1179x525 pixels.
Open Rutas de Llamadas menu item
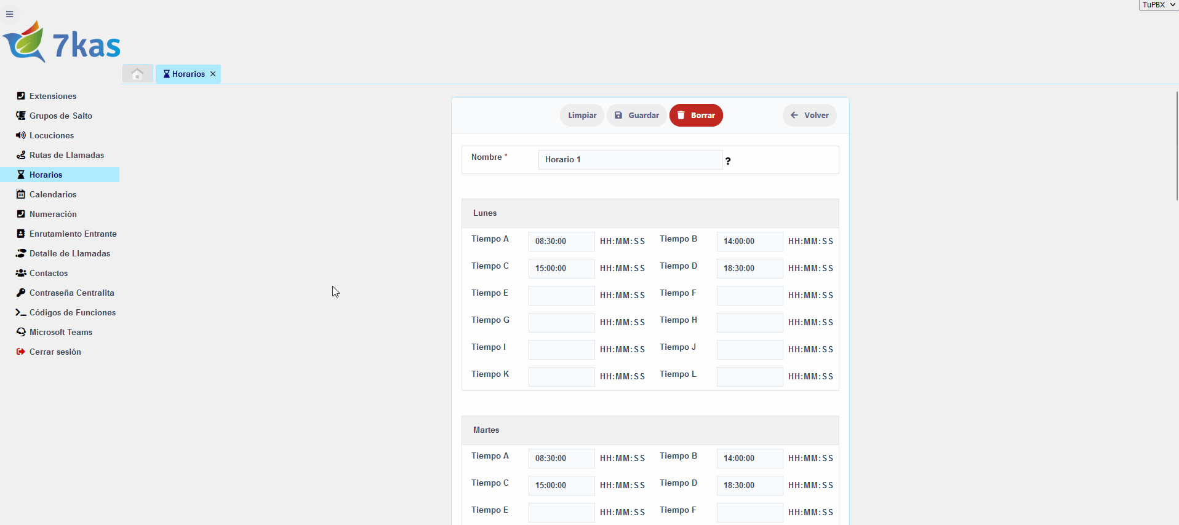(66, 155)
